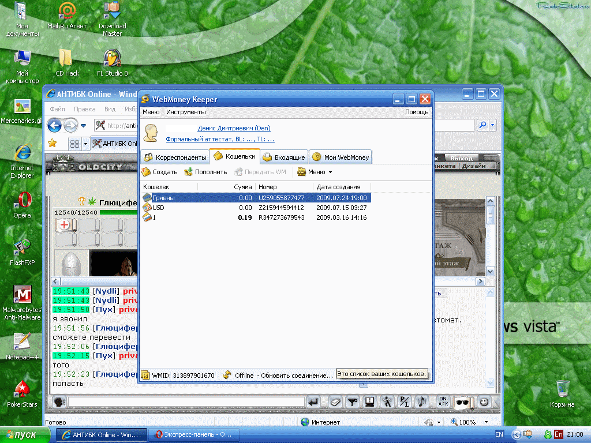Open the Помощь menu in WebMoney Keeper
Viewport: 591px width, 443px height.
click(x=417, y=112)
